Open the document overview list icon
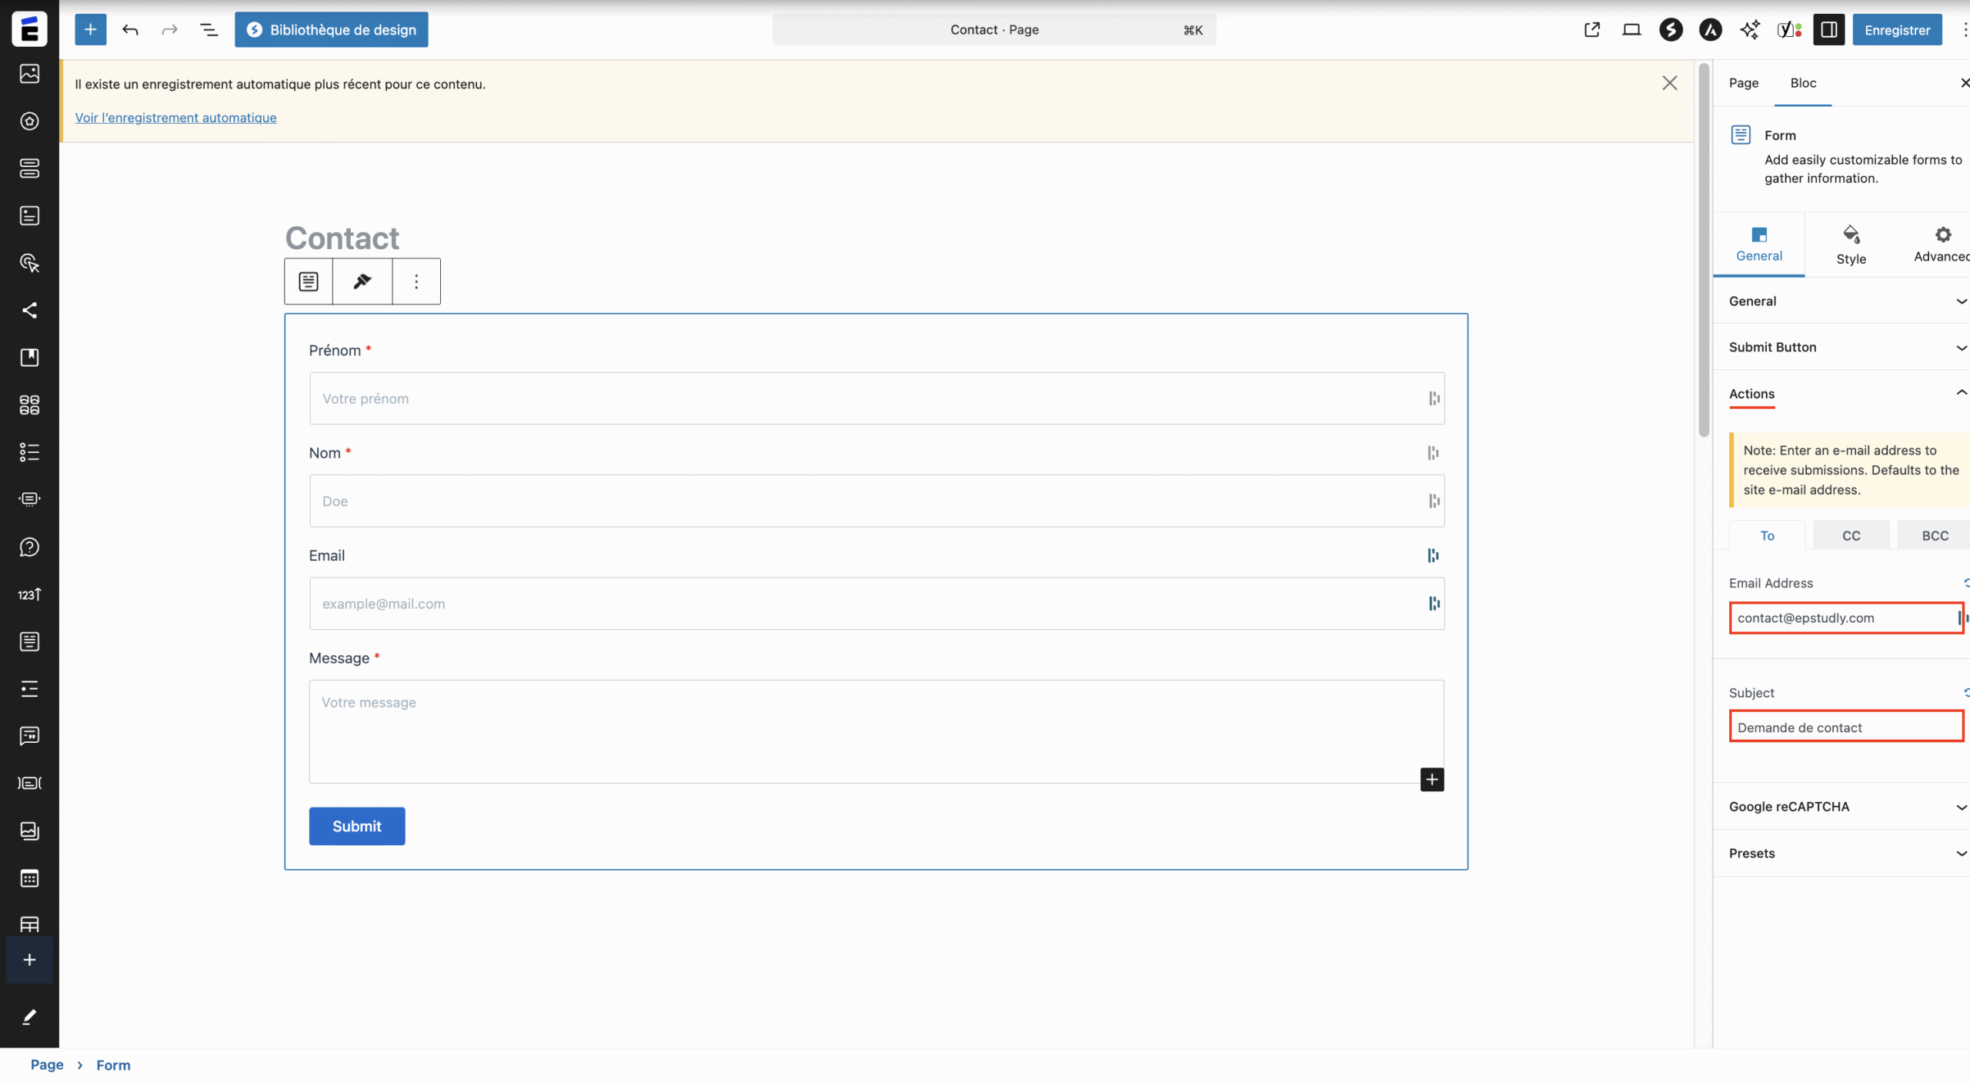The height and width of the screenshot is (1082, 1970). click(x=209, y=30)
